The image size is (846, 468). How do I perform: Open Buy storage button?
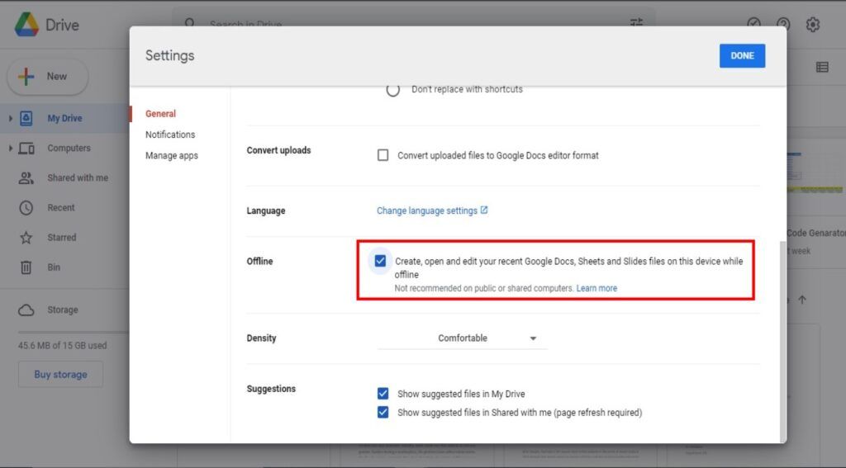60,374
